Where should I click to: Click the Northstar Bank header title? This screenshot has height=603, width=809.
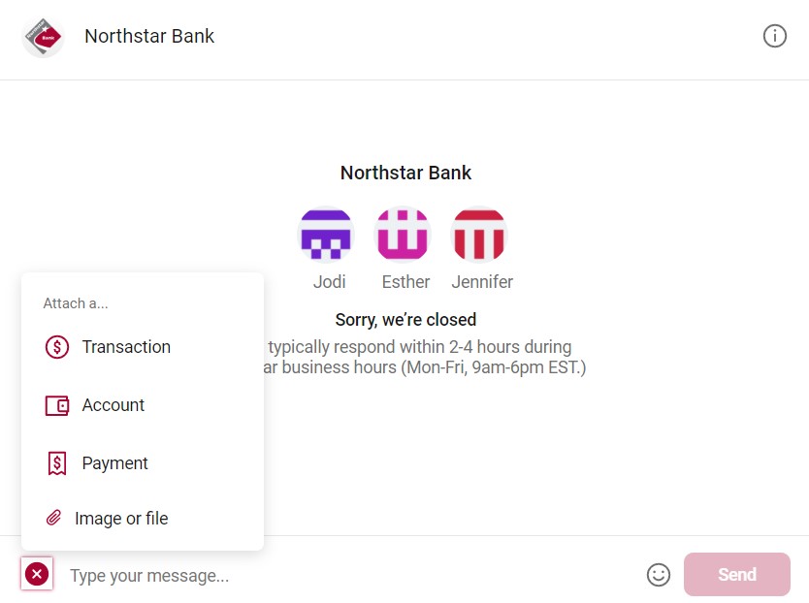pyautogui.click(x=149, y=37)
